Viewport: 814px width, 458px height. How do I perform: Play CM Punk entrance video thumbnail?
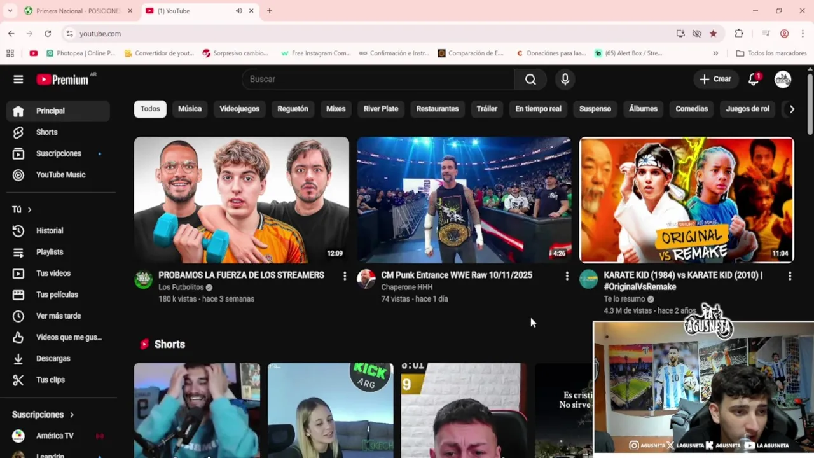tap(464, 200)
